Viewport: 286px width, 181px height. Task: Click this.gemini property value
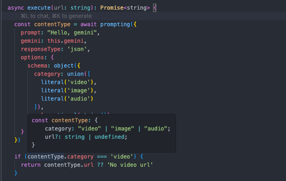[66, 41]
